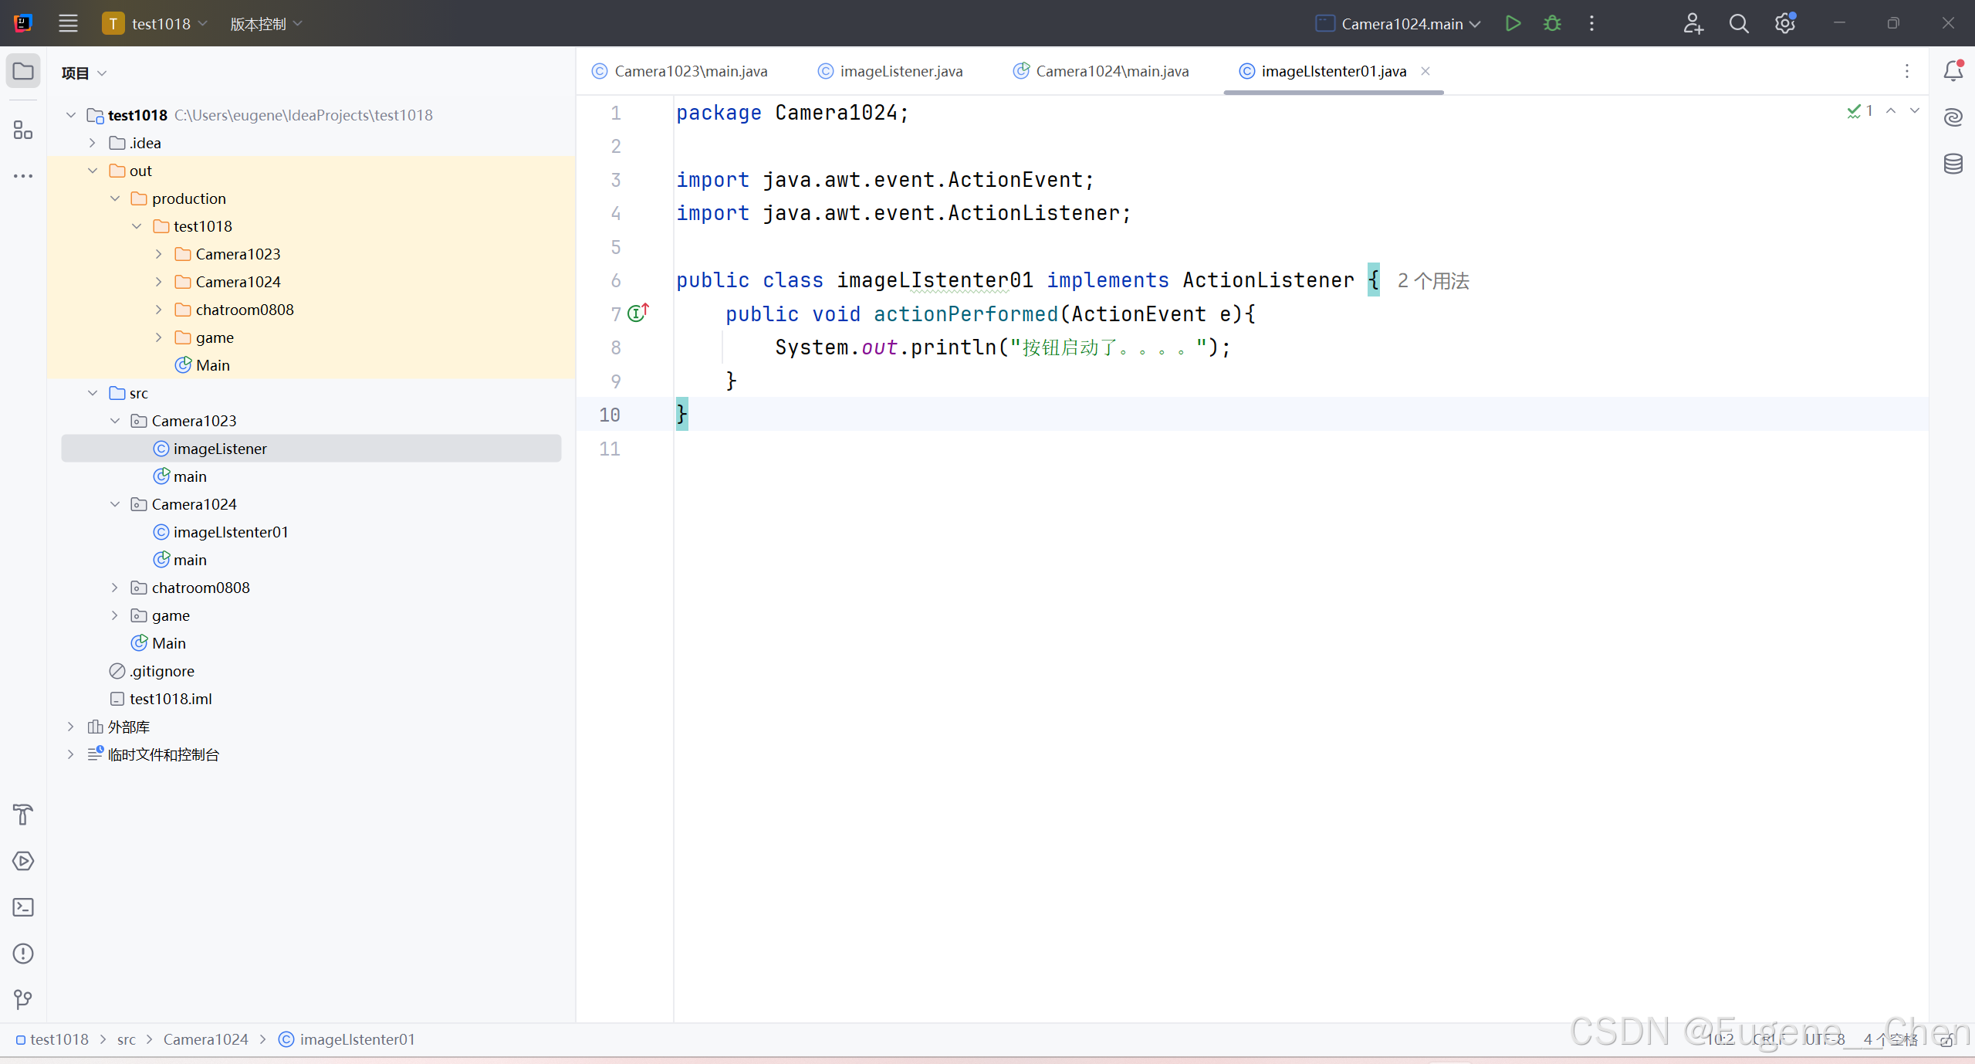The width and height of the screenshot is (1975, 1064).
Task: Toggle the Project tool window folder icon
Action: coord(23,72)
